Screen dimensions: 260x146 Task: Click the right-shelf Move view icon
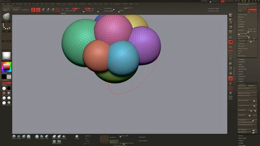tap(230, 64)
